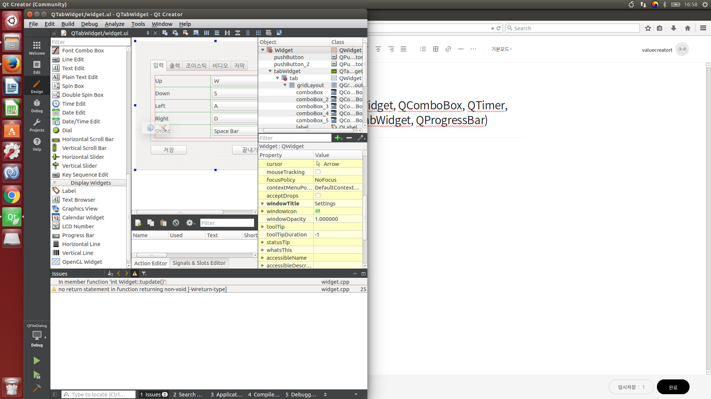Click Edit Tab Order toolbar icon
Viewport: 711px width, 399px height.
196,33
